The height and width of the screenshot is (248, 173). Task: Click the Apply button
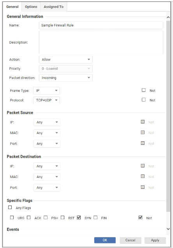click(x=155, y=240)
